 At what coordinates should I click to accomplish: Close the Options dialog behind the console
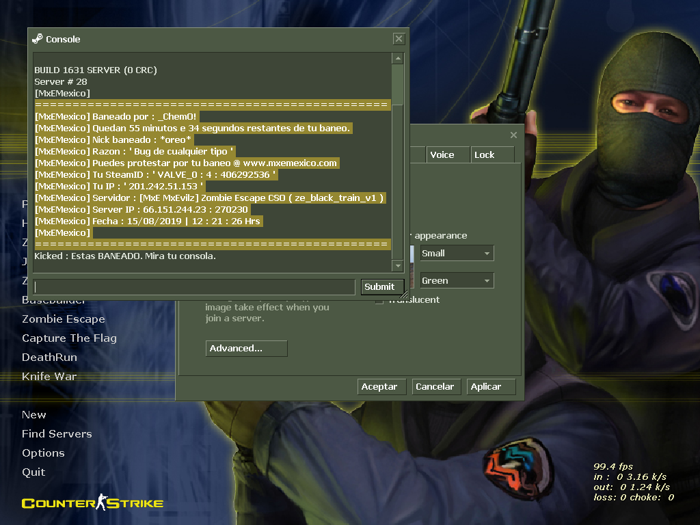point(513,135)
